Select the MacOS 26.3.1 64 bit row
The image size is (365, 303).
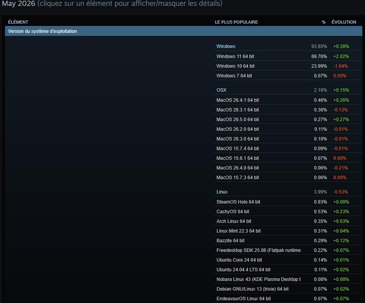point(288,110)
